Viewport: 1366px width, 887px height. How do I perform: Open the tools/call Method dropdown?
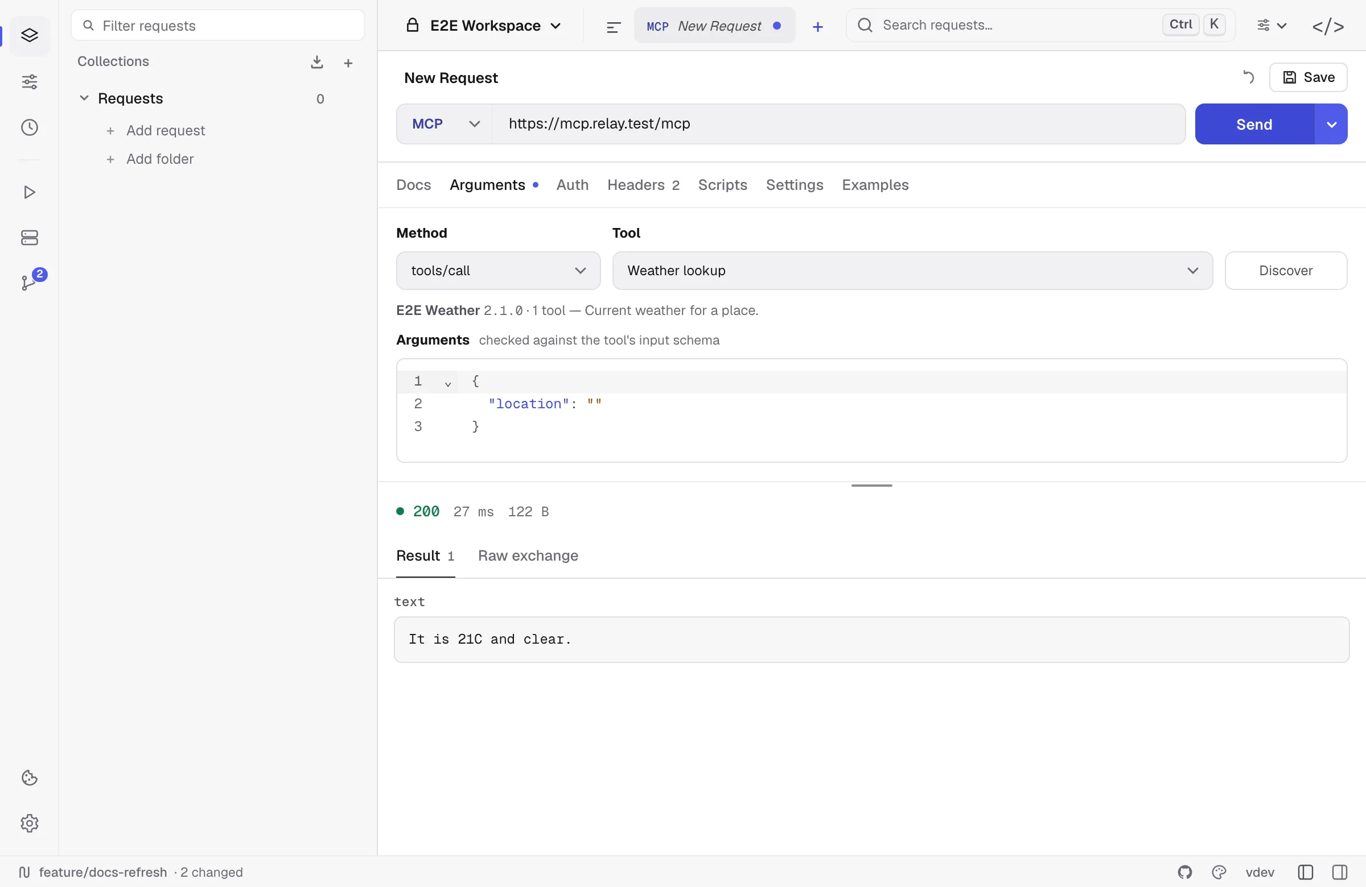497,271
